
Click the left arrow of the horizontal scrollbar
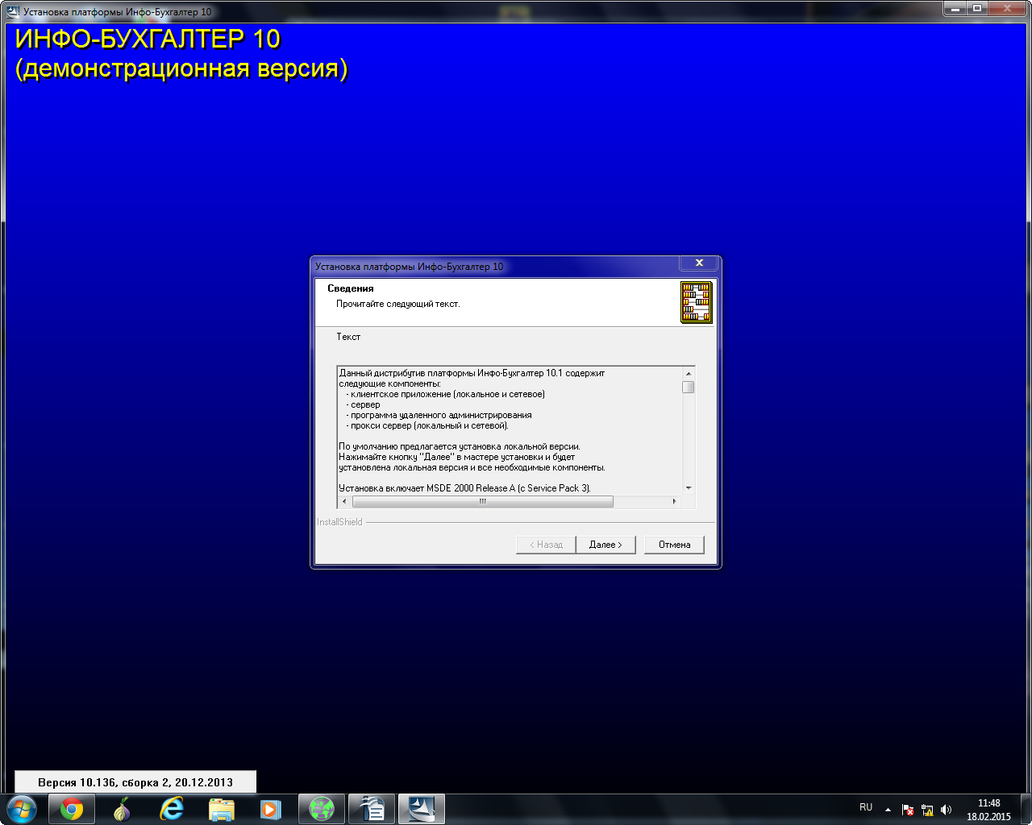tap(345, 501)
